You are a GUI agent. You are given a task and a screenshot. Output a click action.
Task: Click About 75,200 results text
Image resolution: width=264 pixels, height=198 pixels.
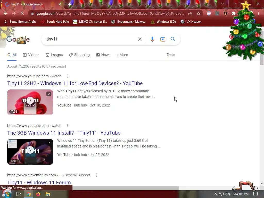click(x=37, y=66)
